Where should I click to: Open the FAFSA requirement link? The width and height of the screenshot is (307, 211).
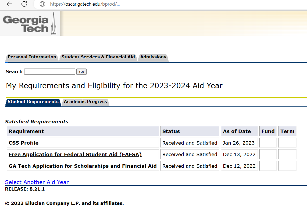pos(75,155)
